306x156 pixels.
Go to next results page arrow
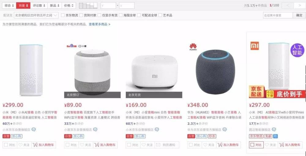coord(300,5)
